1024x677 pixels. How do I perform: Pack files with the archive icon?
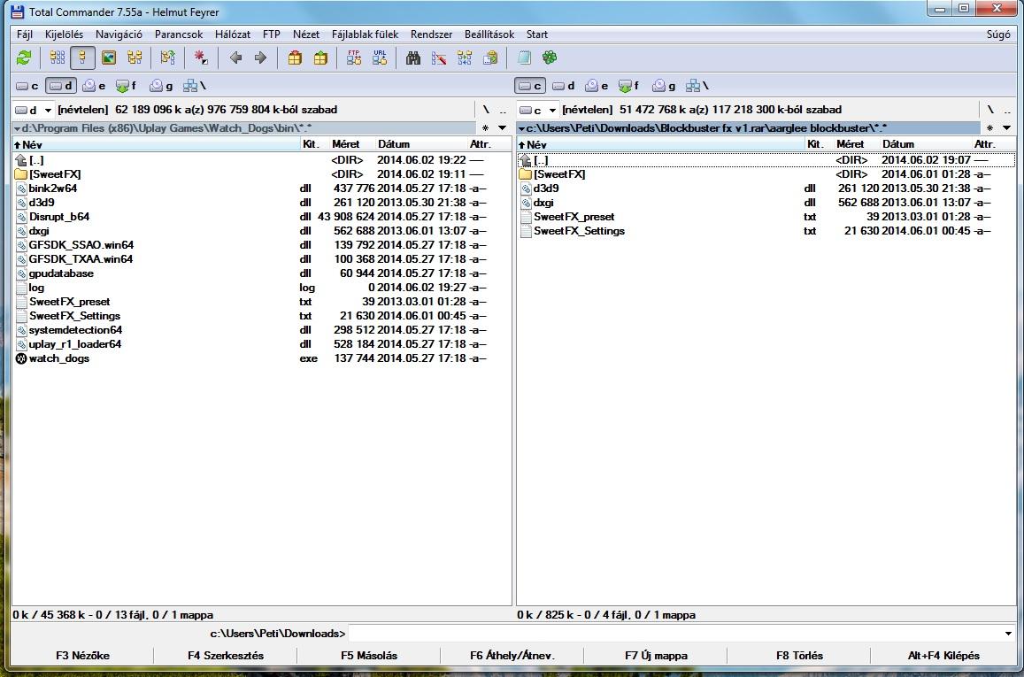[x=295, y=58]
